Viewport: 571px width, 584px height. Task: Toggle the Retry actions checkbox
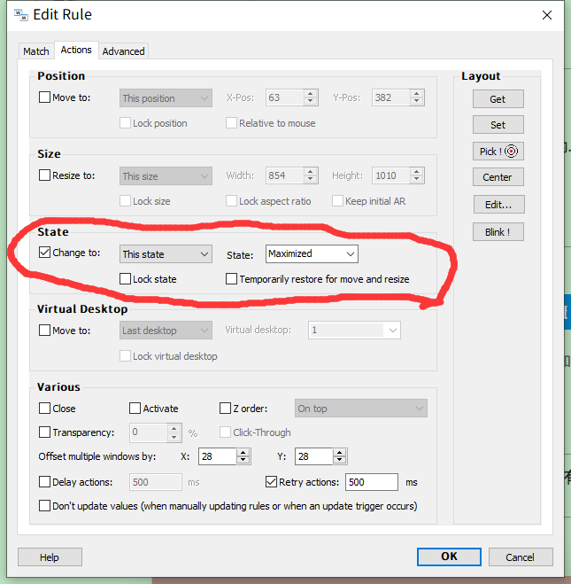(272, 483)
